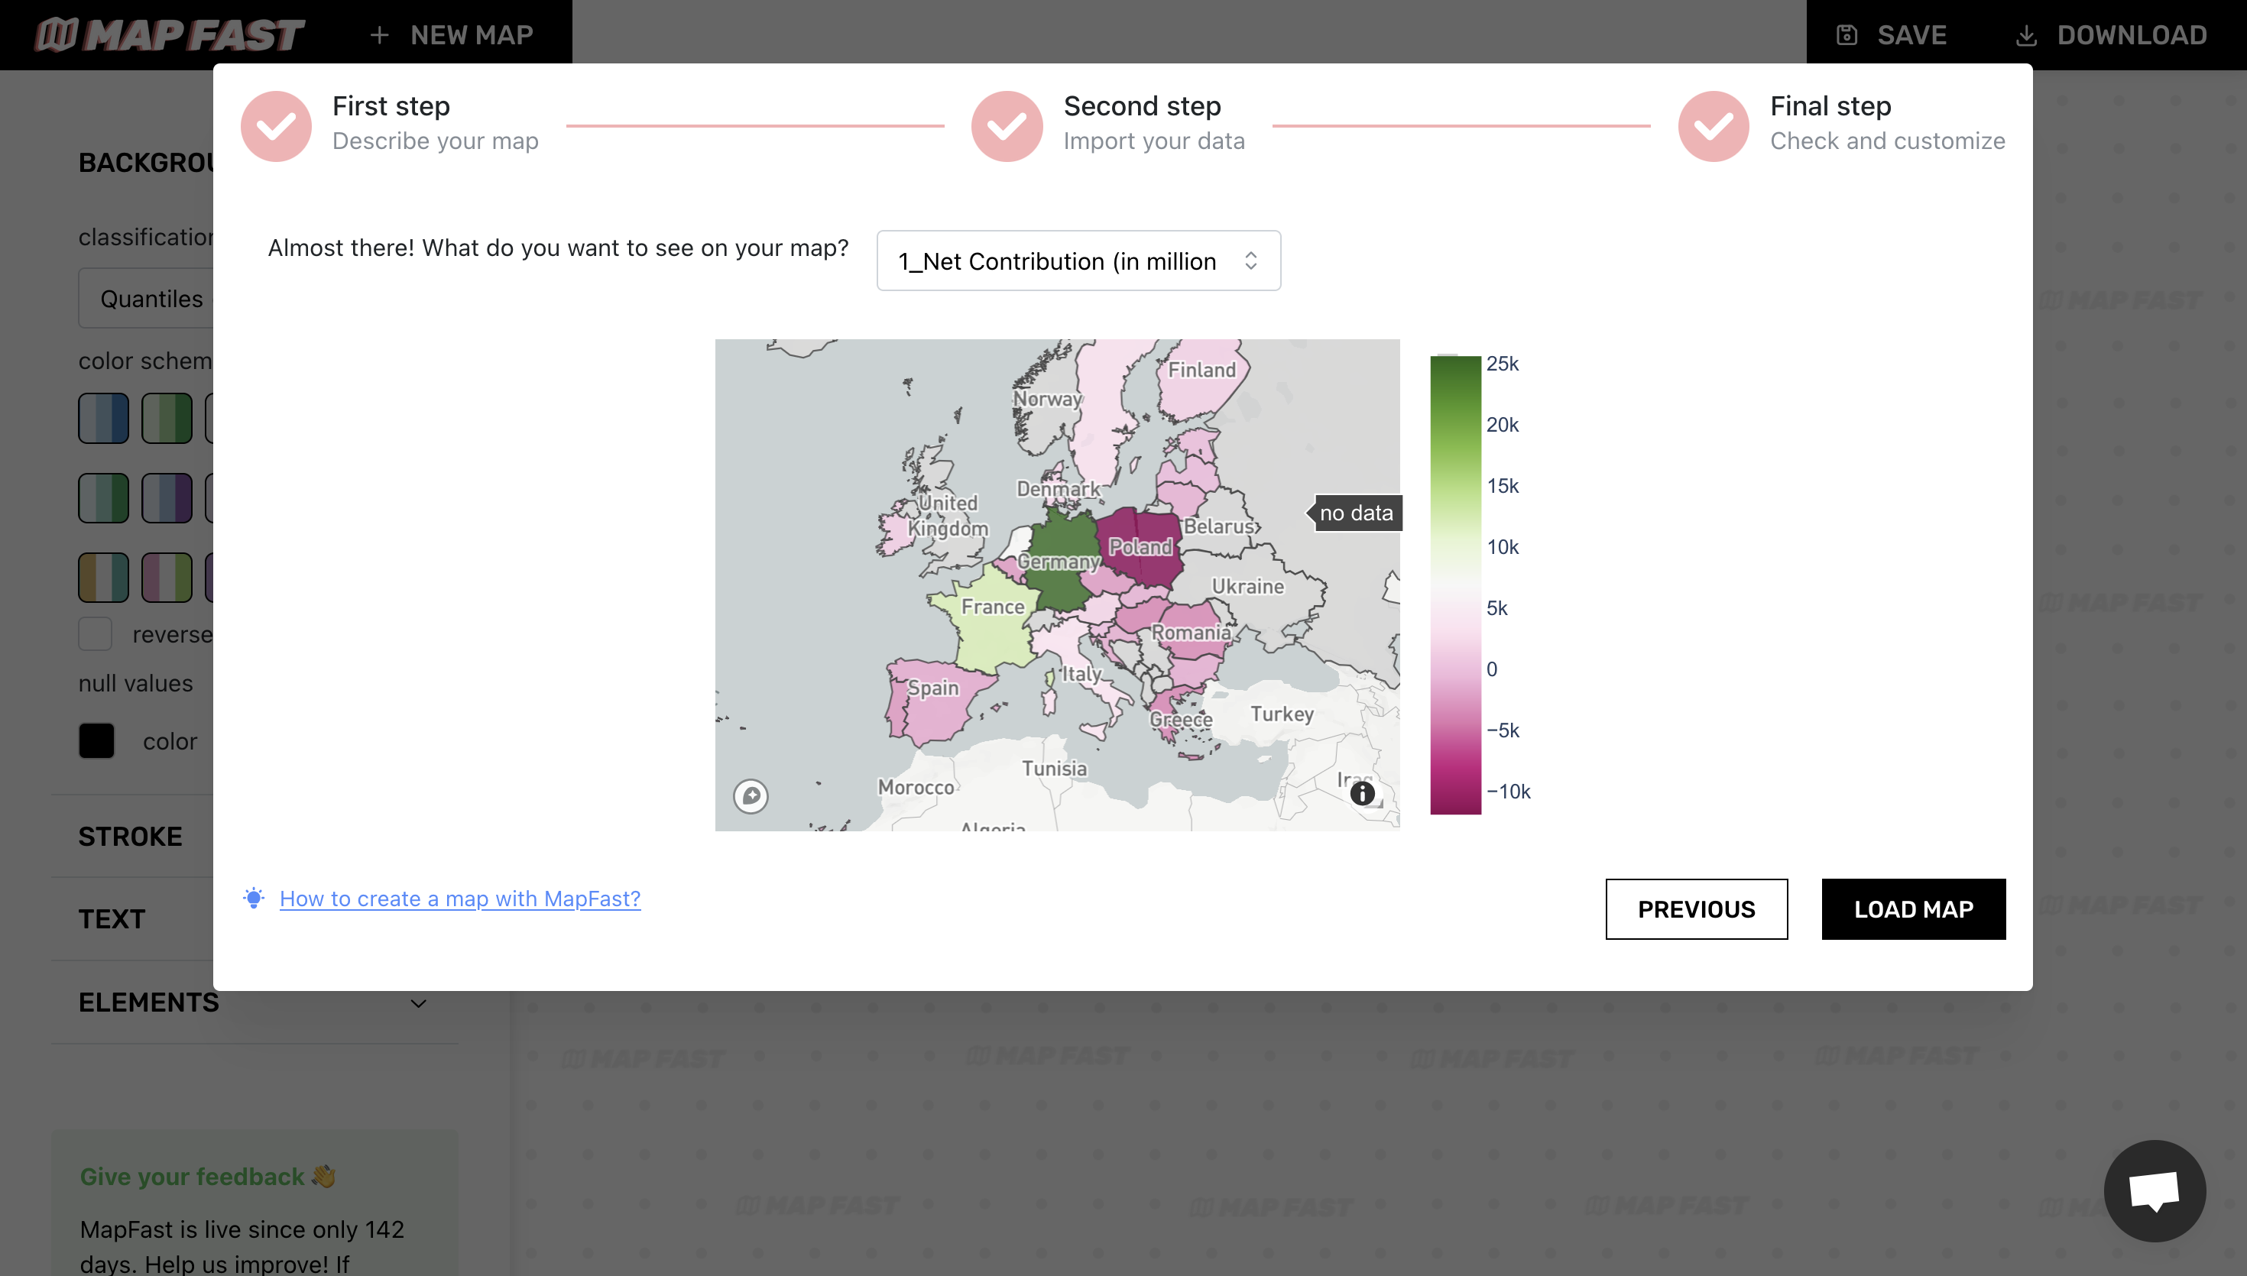Select the null values color swatch

click(x=96, y=739)
